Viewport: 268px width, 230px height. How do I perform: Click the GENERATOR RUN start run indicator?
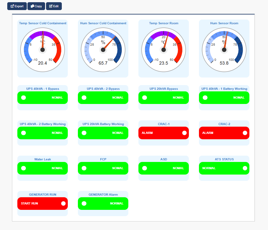point(43,204)
